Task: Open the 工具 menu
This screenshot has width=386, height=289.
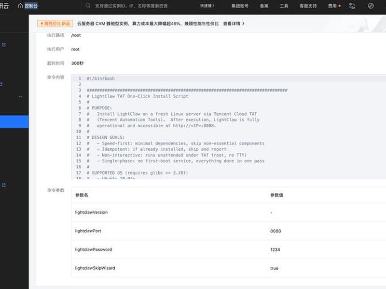Action: coord(284,6)
